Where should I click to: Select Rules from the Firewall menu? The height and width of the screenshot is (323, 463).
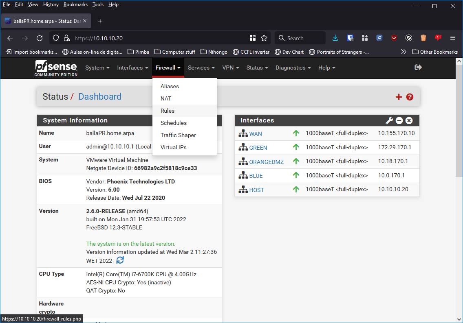click(168, 111)
